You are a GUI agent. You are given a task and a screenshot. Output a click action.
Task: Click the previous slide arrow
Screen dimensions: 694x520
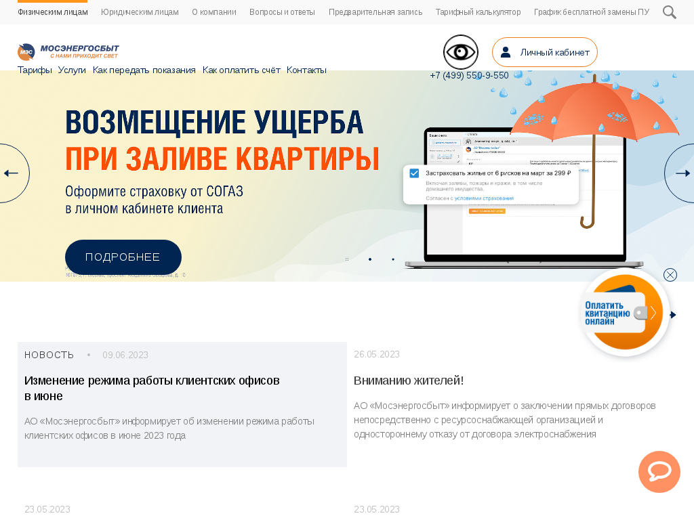click(x=12, y=173)
